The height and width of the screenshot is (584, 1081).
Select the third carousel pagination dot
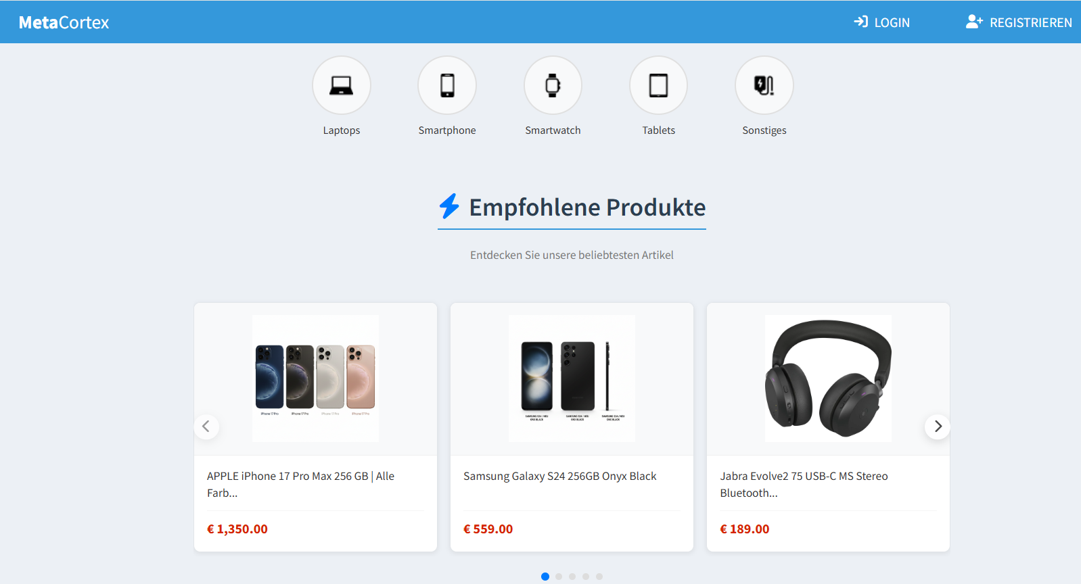coord(572,577)
